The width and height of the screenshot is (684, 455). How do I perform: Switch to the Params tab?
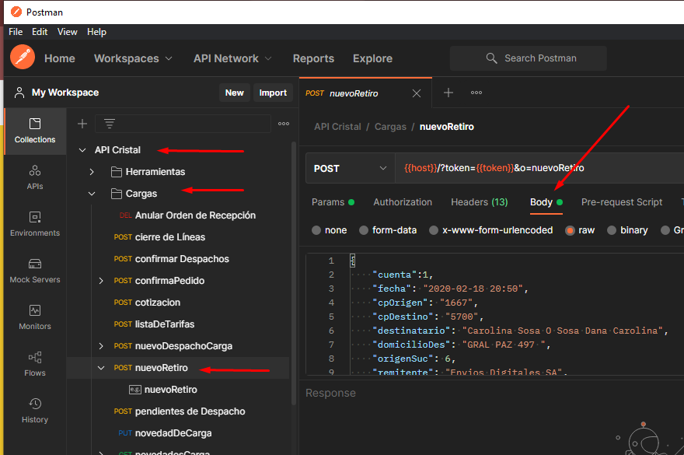pos(333,202)
